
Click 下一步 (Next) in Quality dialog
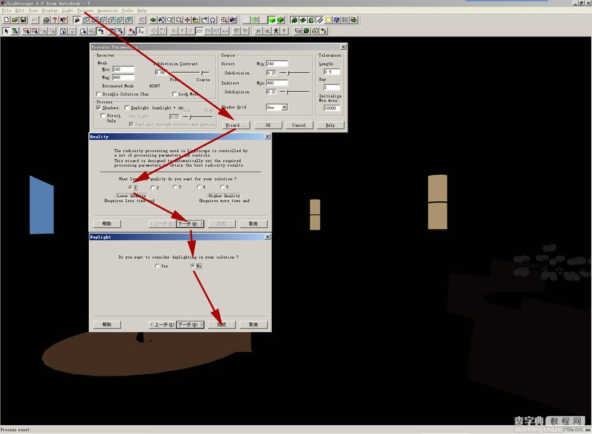point(190,224)
